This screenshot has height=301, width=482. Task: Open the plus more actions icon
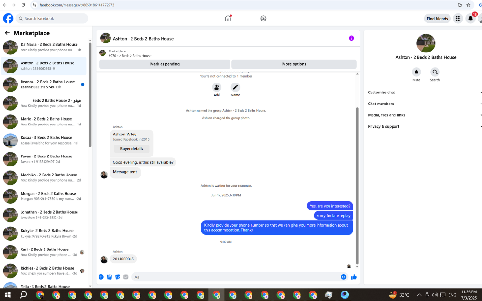(x=101, y=277)
